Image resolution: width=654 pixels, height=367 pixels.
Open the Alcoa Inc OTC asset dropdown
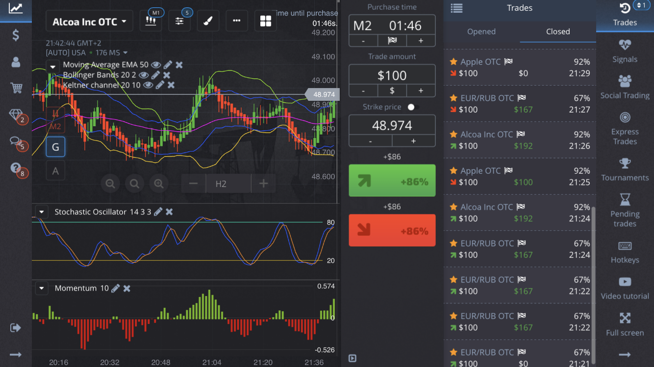(89, 22)
